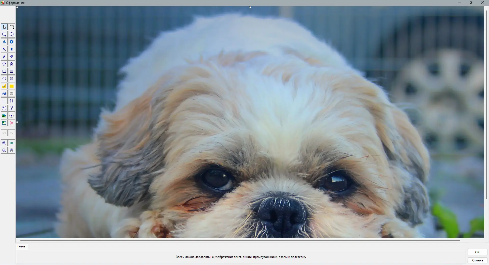Select the curly braces tool
489x265 pixels.
[11, 101]
